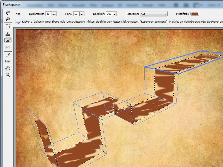Open the Härte dropdown arrow
Screen dimensions: 223x167
coord(82,14)
